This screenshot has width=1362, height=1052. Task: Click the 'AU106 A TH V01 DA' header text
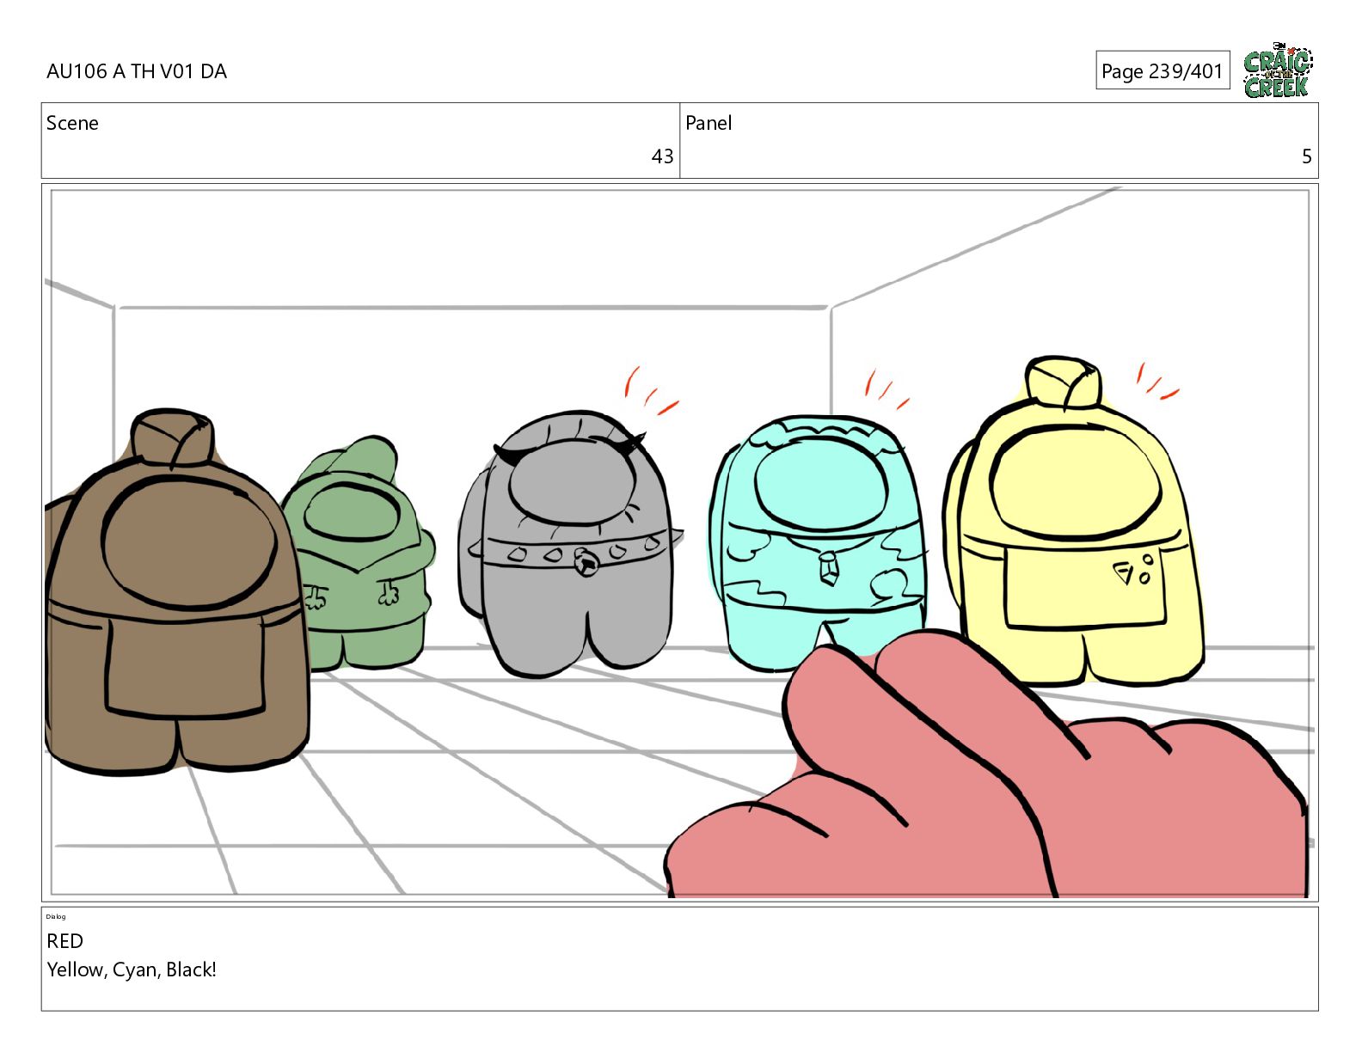pos(137,71)
